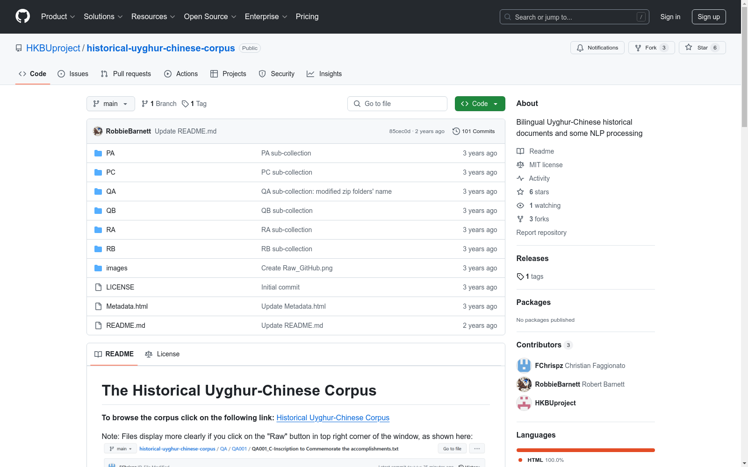Viewport: 748px width, 467px height.
Task: Open the green Code dropdown
Action: [480, 104]
